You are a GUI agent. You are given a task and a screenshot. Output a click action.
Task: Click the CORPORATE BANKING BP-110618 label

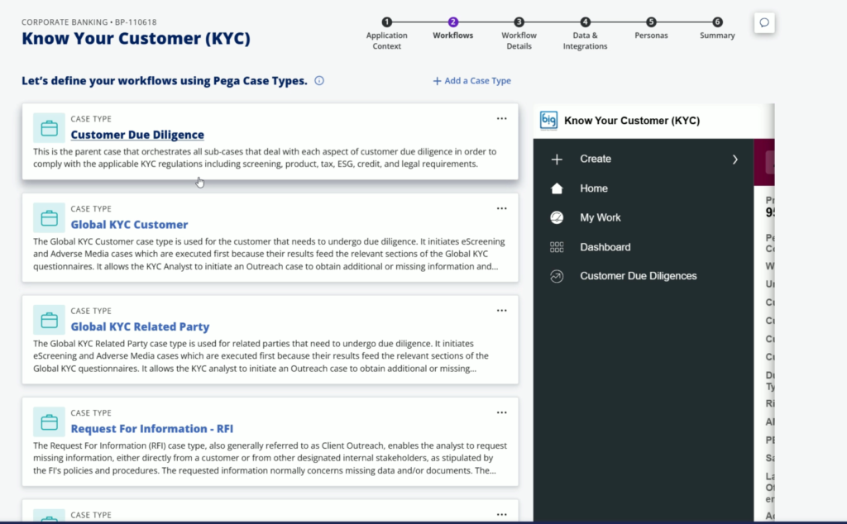pyautogui.click(x=89, y=22)
